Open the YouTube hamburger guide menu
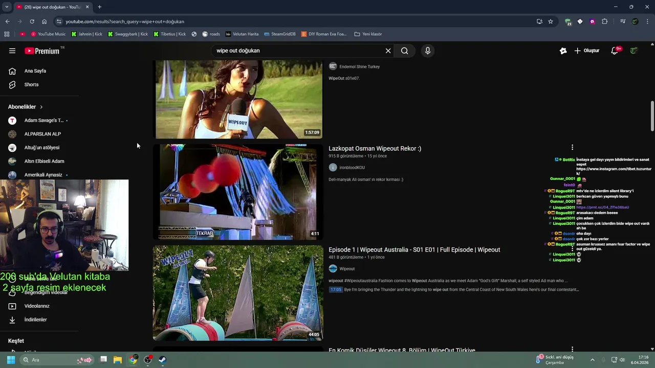The image size is (655, 368). pos(12,51)
